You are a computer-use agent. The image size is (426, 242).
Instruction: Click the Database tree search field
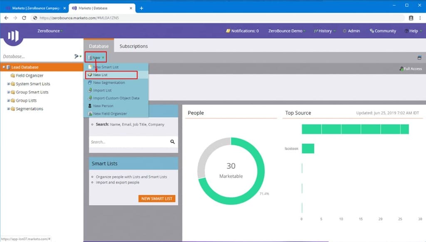[37, 57]
